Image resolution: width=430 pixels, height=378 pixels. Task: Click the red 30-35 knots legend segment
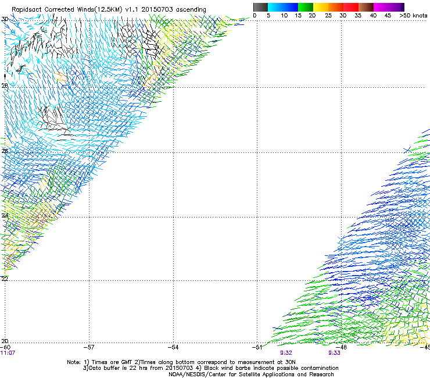(x=351, y=7)
